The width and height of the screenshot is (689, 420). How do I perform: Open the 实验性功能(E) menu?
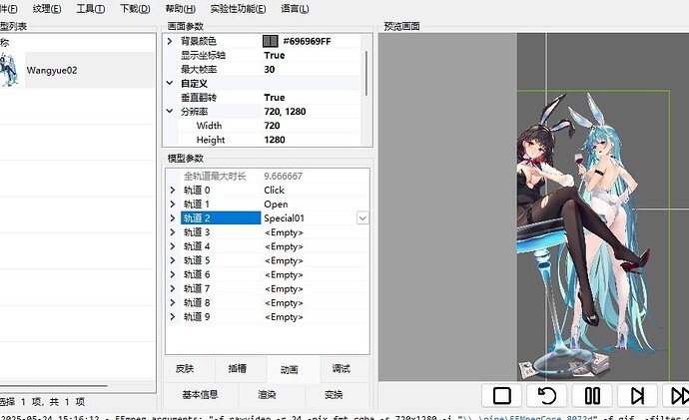pos(238,9)
